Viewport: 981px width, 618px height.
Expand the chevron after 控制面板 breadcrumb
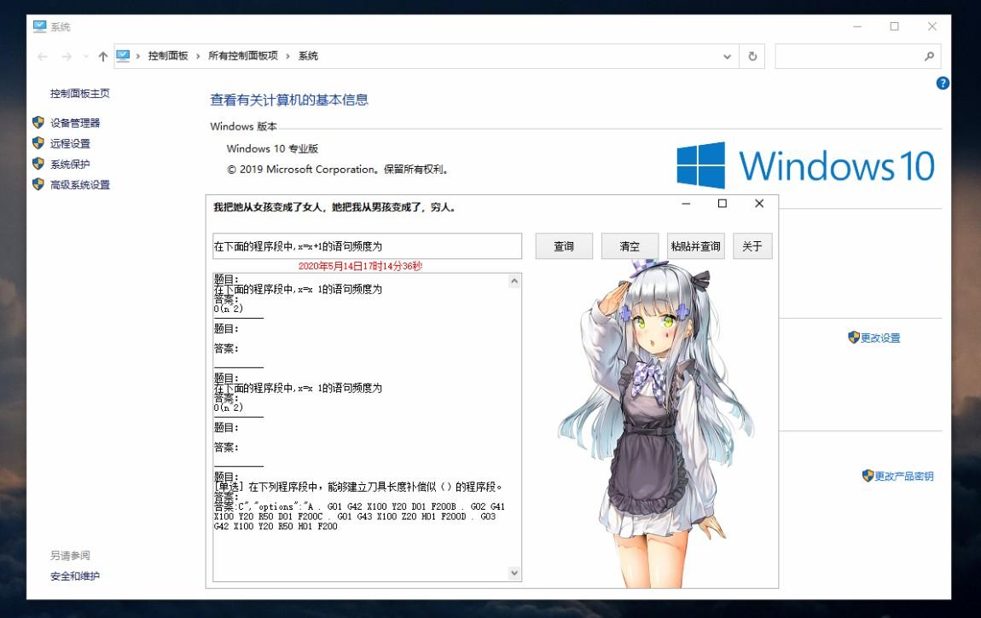(x=198, y=56)
